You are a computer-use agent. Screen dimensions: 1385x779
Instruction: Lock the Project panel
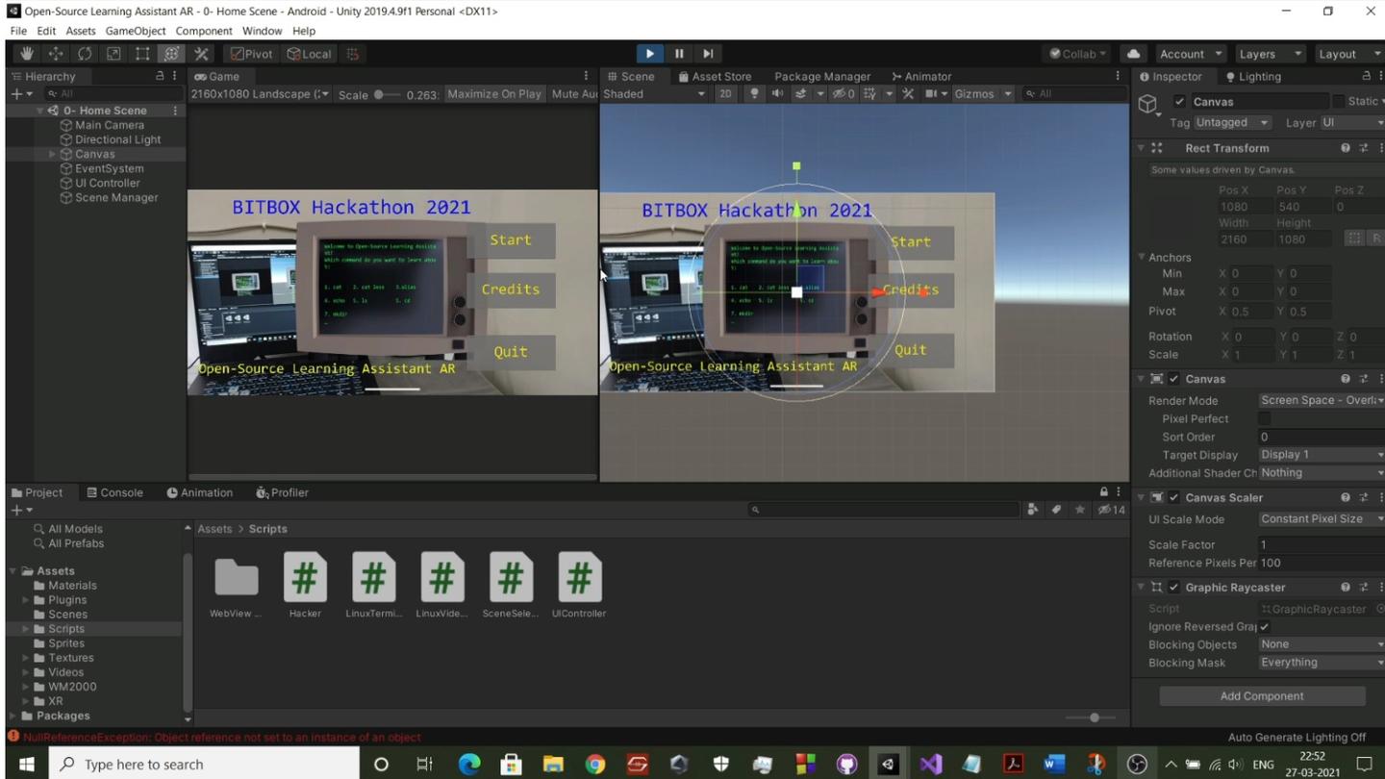pyautogui.click(x=1104, y=492)
